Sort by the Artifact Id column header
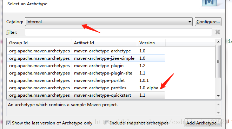Image resolution: width=232 pixels, height=129 pixels. pos(105,43)
